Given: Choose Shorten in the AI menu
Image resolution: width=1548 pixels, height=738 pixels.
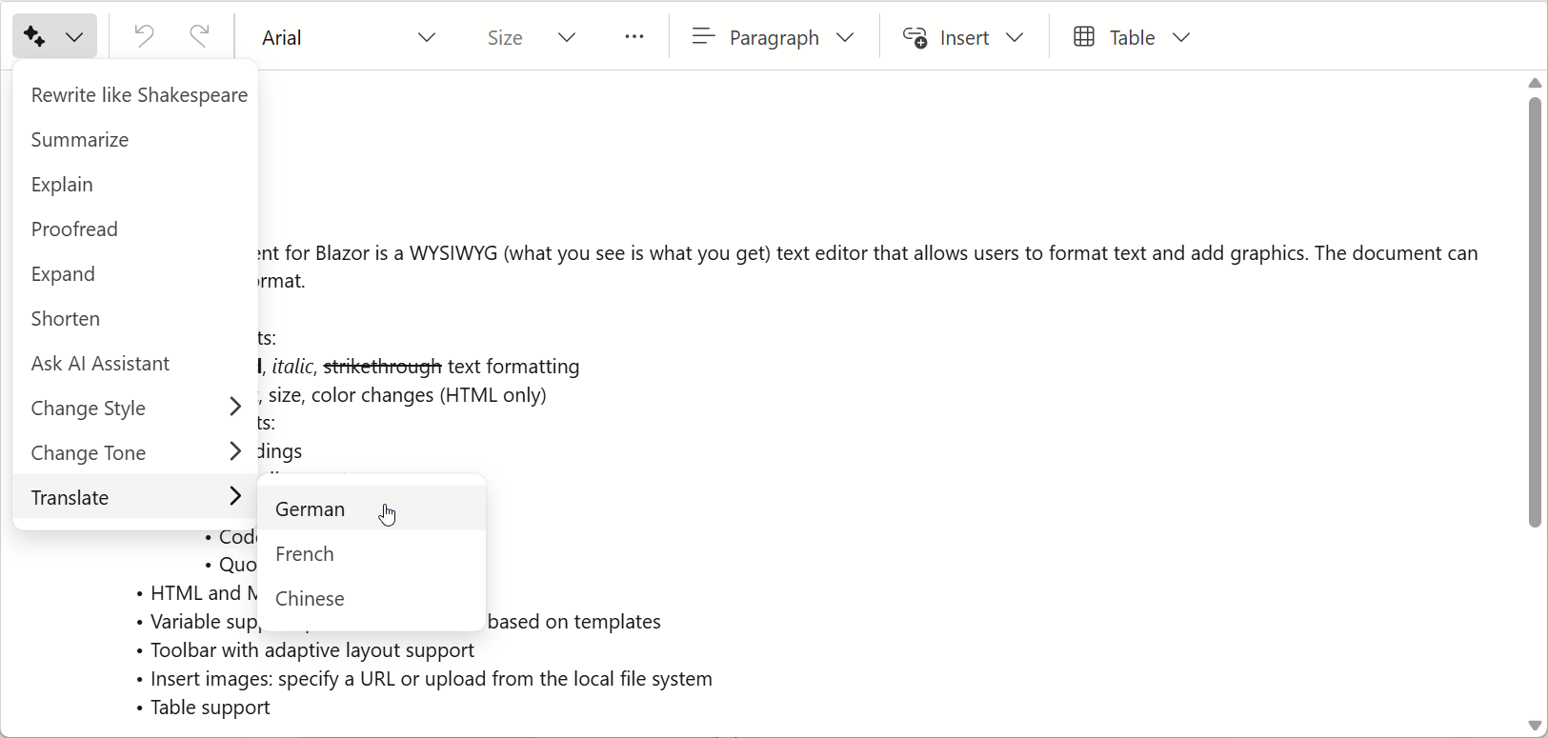Looking at the screenshot, I should (x=135, y=319).
